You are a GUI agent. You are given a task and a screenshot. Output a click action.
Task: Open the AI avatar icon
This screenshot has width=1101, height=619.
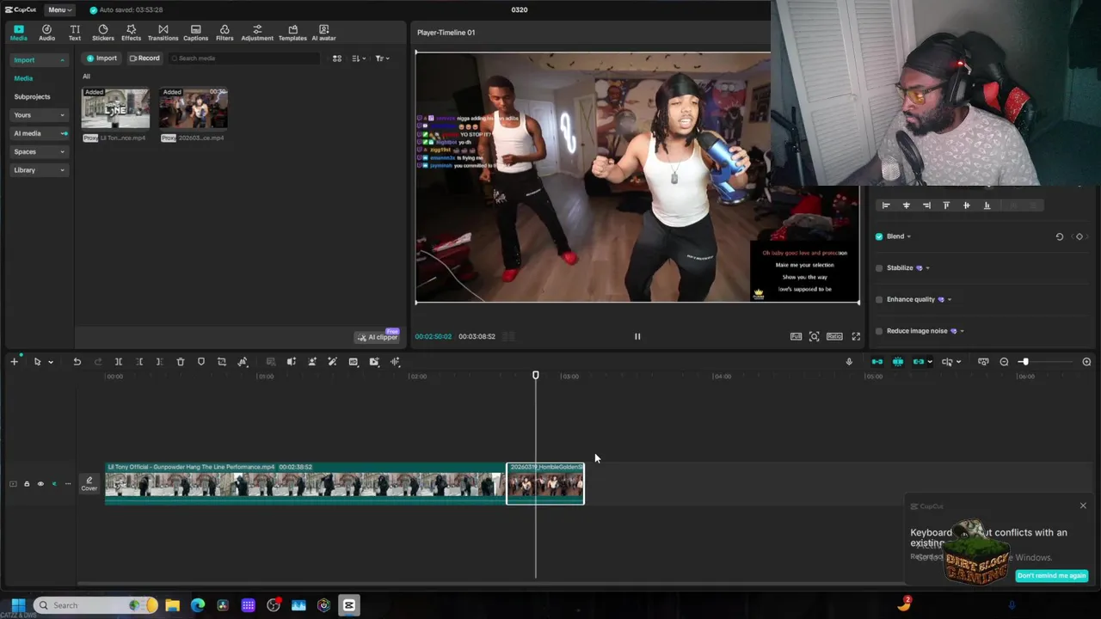pyautogui.click(x=323, y=33)
